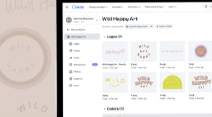Open the Education dropdown menu
212x117 pixels.
[134, 7]
